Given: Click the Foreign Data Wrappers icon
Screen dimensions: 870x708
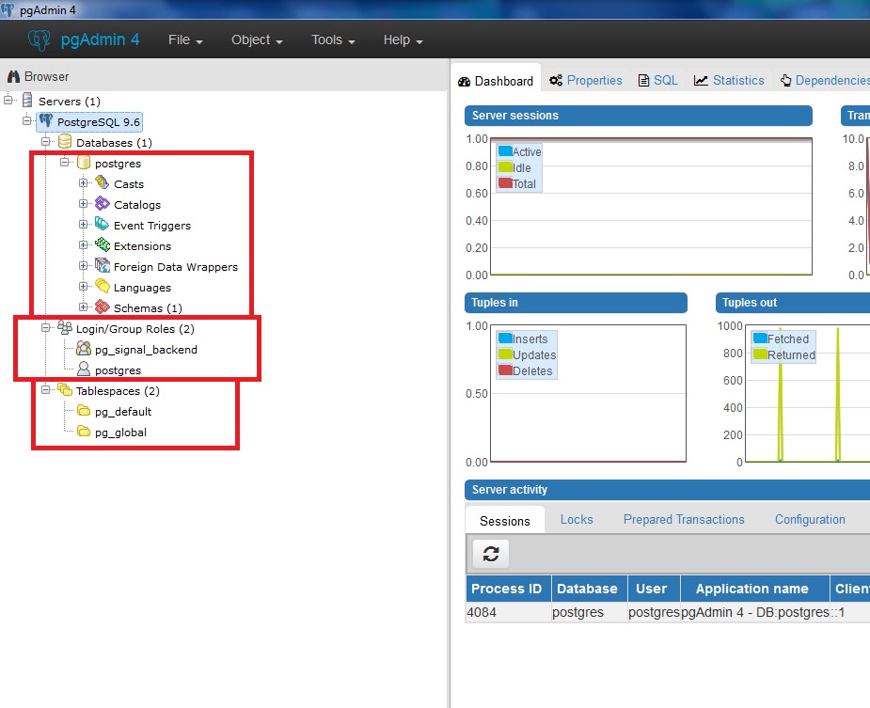Looking at the screenshot, I should point(103,265).
